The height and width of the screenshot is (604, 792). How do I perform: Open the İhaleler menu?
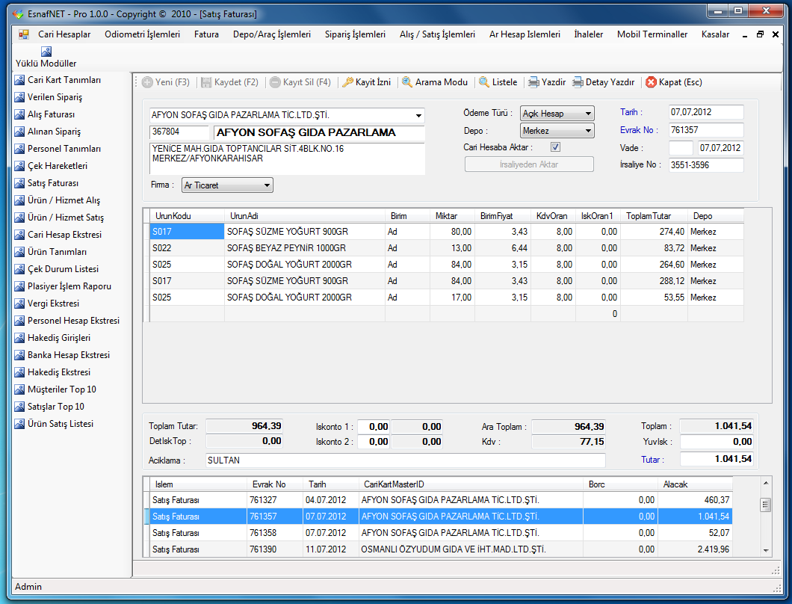click(589, 34)
